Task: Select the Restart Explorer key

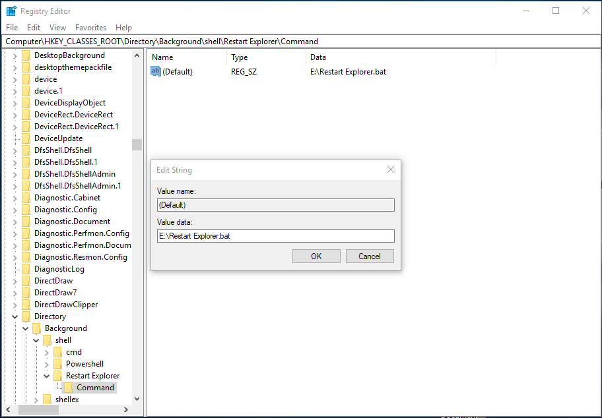Action: (92, 376)
